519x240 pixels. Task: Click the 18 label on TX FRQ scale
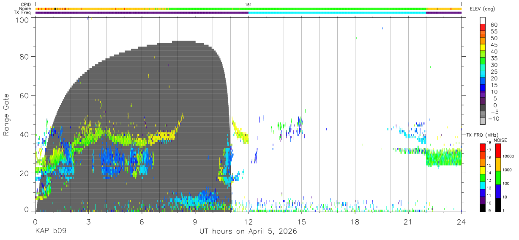[x=489, y=143]
